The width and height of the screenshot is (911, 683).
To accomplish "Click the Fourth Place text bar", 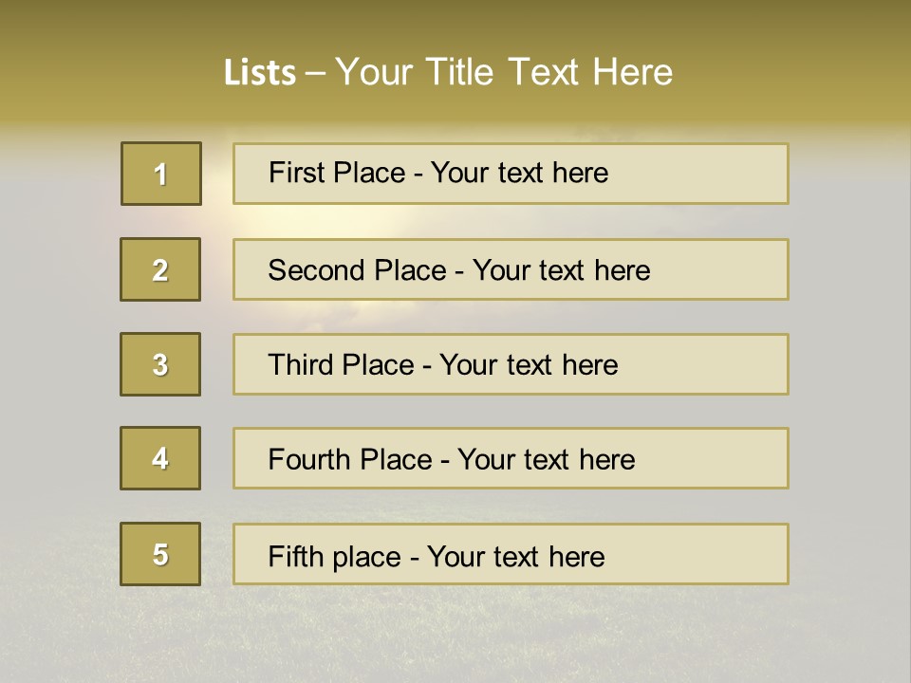I will click(x=511, y=458).
